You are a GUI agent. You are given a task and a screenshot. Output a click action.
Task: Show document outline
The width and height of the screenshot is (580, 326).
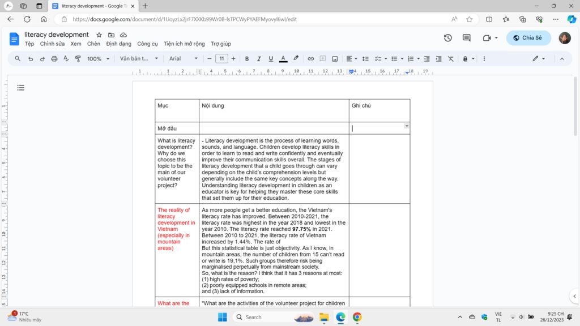click(21, 88)
